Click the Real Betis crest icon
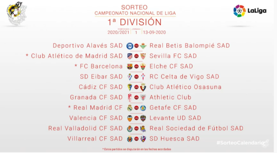 [x=143, y=45]
